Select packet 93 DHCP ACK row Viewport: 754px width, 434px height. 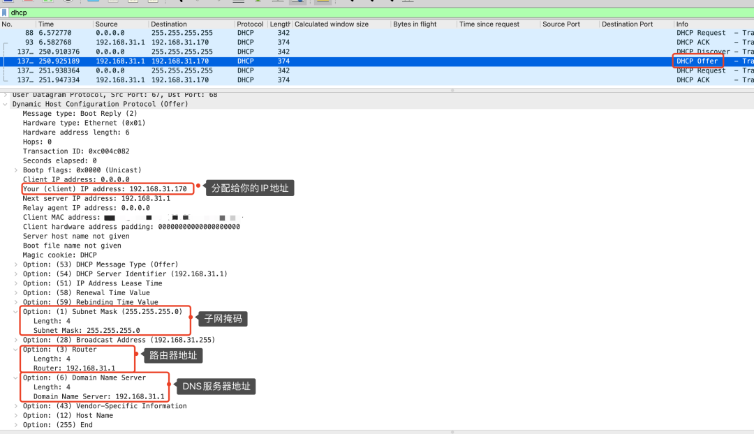(377, 43)
